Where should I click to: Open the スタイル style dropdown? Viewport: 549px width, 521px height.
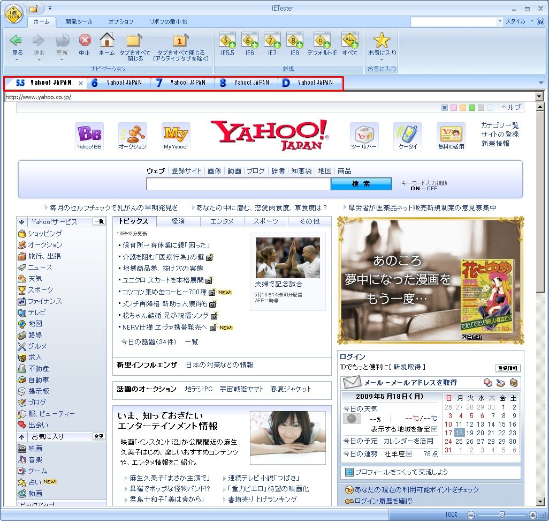pos(519,21)
